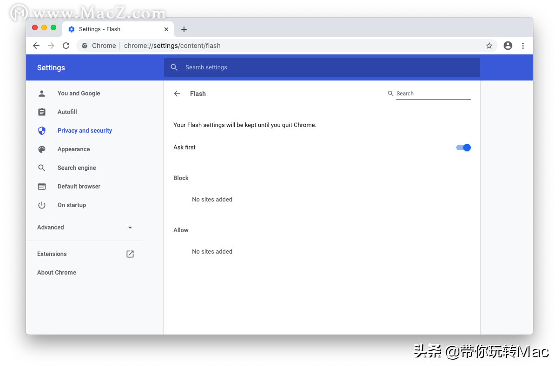Select the Settings - Flash tab
Image resolution: width=559 pixels, height=369 pixels.
[x=118, y=29]
